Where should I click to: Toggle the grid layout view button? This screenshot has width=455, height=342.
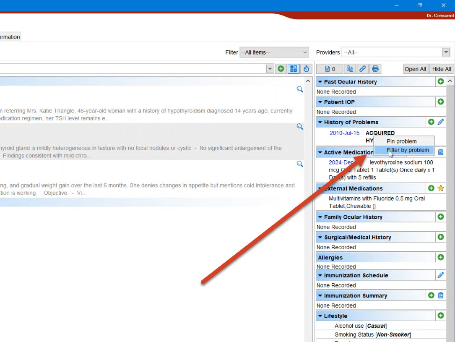tap(294, 69)
